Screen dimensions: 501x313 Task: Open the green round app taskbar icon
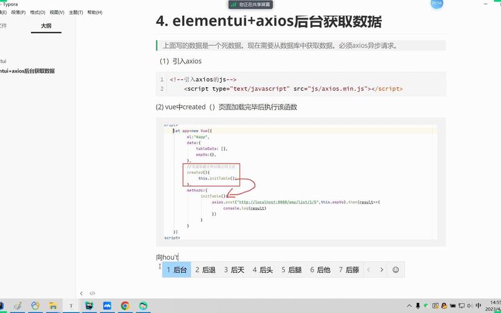pyautogui.click(x=143, y=306)
